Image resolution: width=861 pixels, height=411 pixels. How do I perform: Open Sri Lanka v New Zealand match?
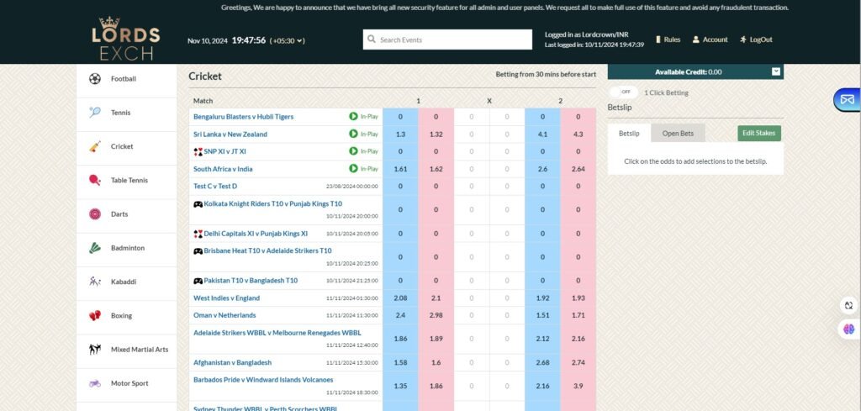230,134
